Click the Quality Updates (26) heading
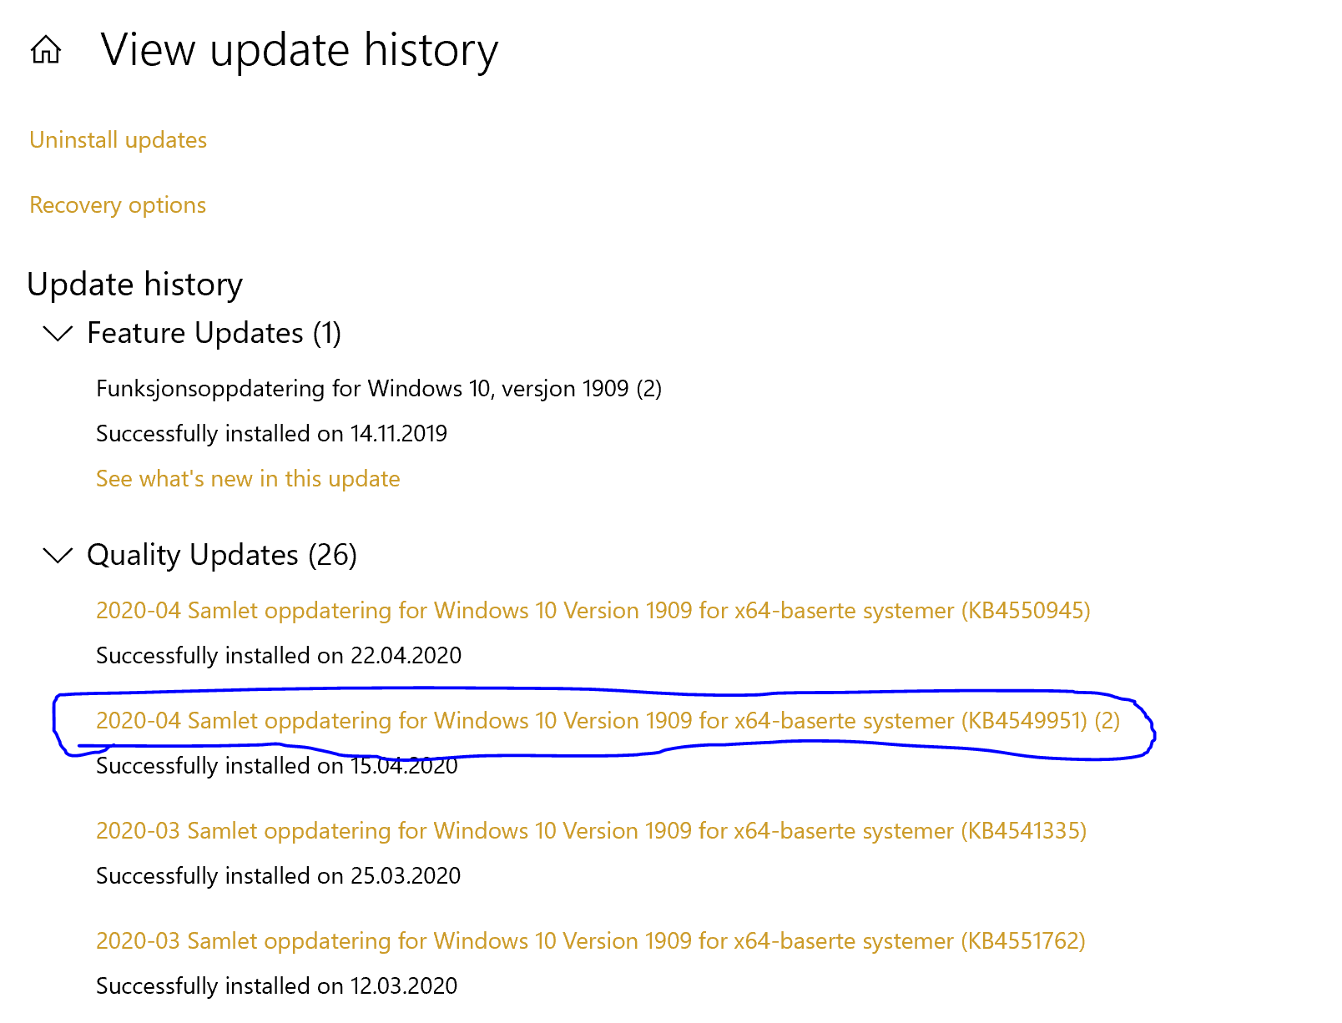Image resolution: width=1342 pixels, height=1023 pixels. pos(222,556)
